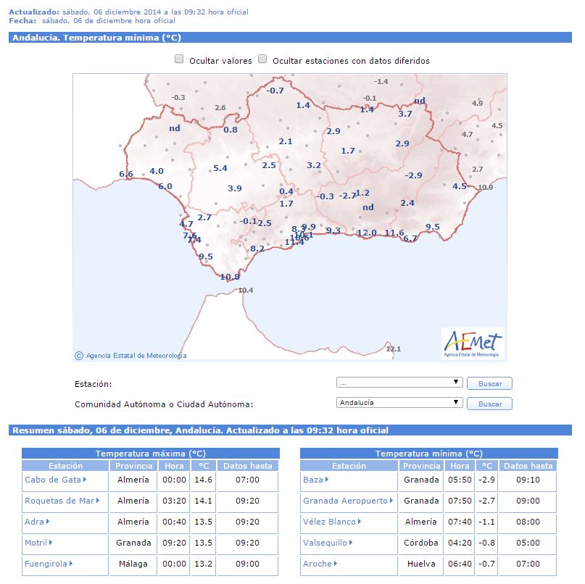Click the arrow icon beside Roquetas de Mar
Image resolution: width=585 pixels, height=584 pixels.
(x=97, y=501)
